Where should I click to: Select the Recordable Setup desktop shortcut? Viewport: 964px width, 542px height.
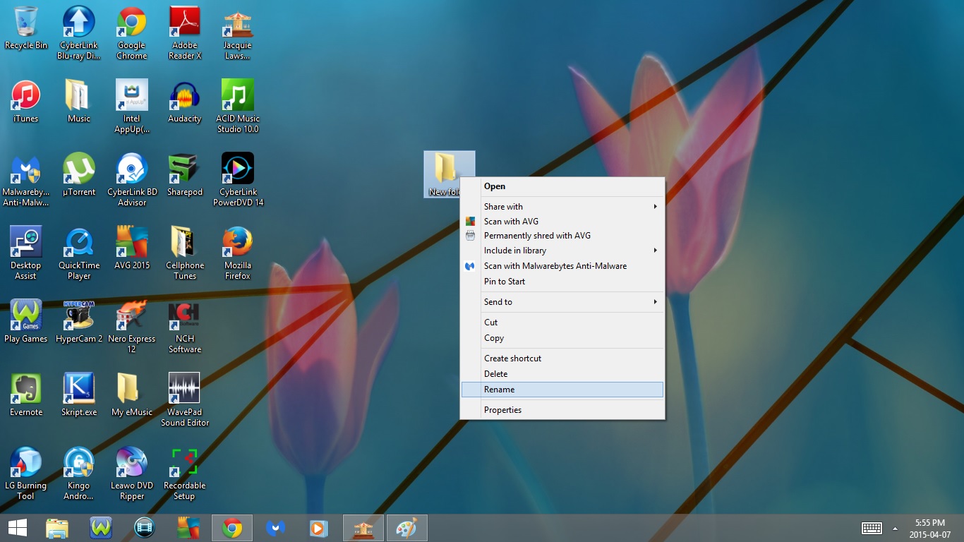[x=185, y=474]
